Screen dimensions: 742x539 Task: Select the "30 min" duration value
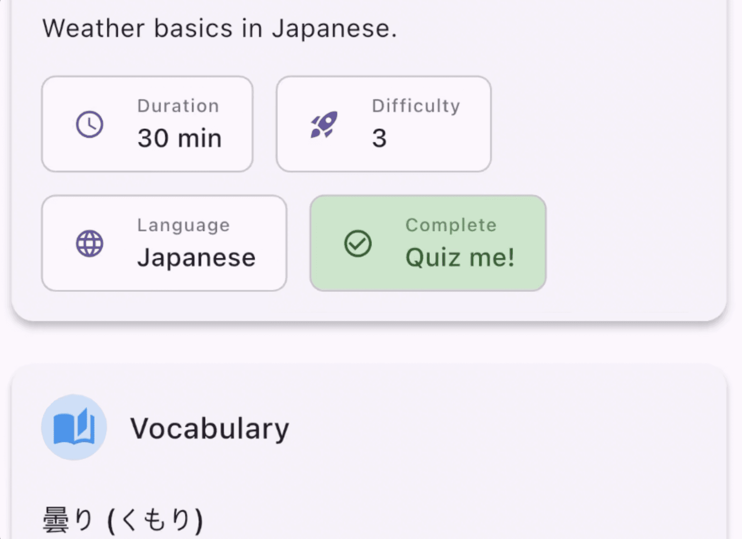point(180,138)
